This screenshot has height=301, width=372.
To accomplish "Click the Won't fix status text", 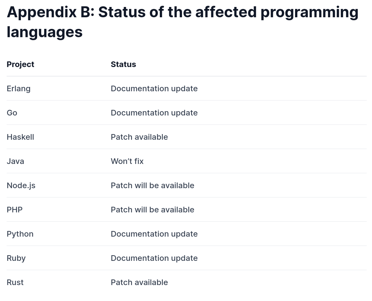I will (127, 161).
